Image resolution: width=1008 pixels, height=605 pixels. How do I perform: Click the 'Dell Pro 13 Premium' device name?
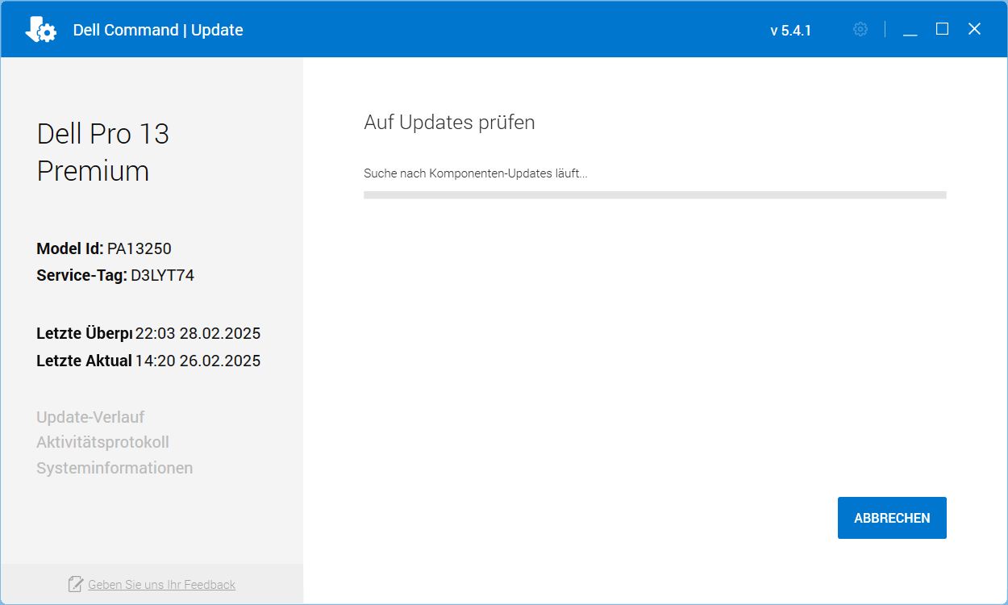(x=102, y=152)
